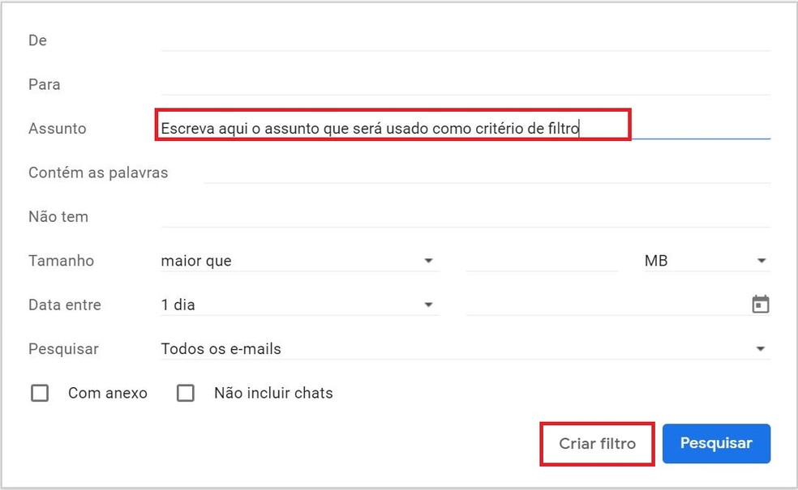Click the Não tem input field
This screenshot has width=798, height=490.
[465, 216]
